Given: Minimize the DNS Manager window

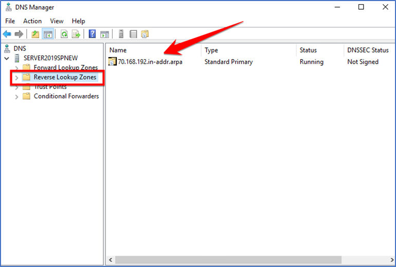Looking at the screenshot, I should click(337, 7).
